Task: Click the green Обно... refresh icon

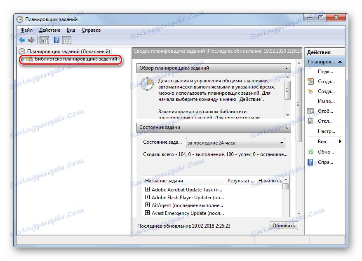Action: [311, 152]
